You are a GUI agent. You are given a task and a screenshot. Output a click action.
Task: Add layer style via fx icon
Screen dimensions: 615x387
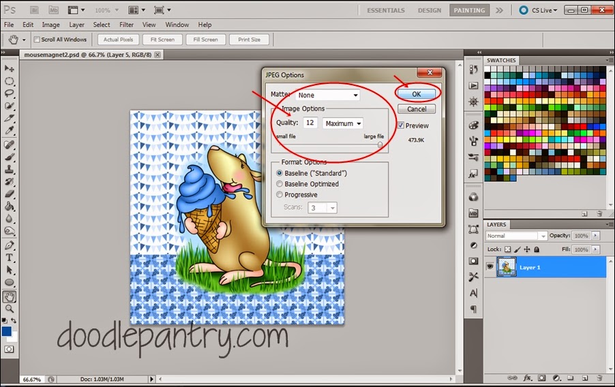[x=528, y=378]
